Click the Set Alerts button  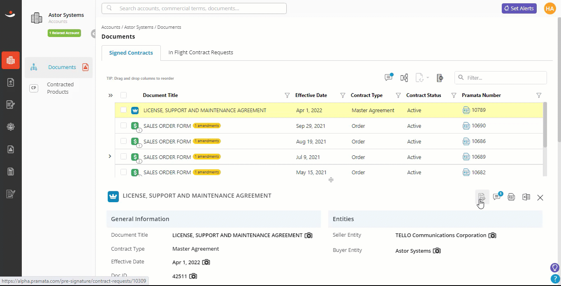click(519, 8)
